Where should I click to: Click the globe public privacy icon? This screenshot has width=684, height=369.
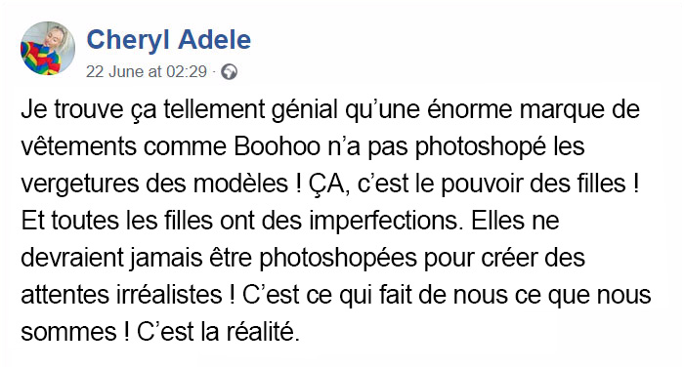[x=229, y=72]
